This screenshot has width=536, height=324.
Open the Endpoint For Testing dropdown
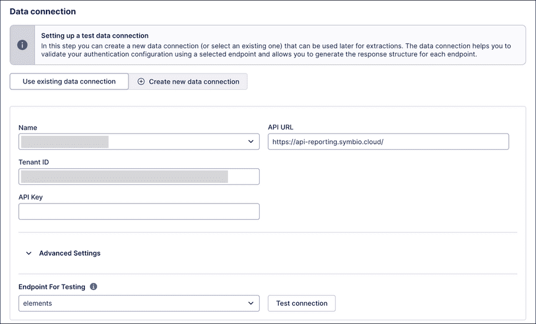[x=138, y=303]
